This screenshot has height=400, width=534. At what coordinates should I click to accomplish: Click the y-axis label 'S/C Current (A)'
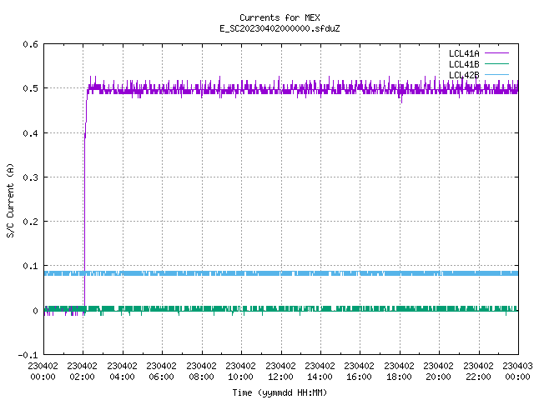pyautogui.click(x=11, y=201)
